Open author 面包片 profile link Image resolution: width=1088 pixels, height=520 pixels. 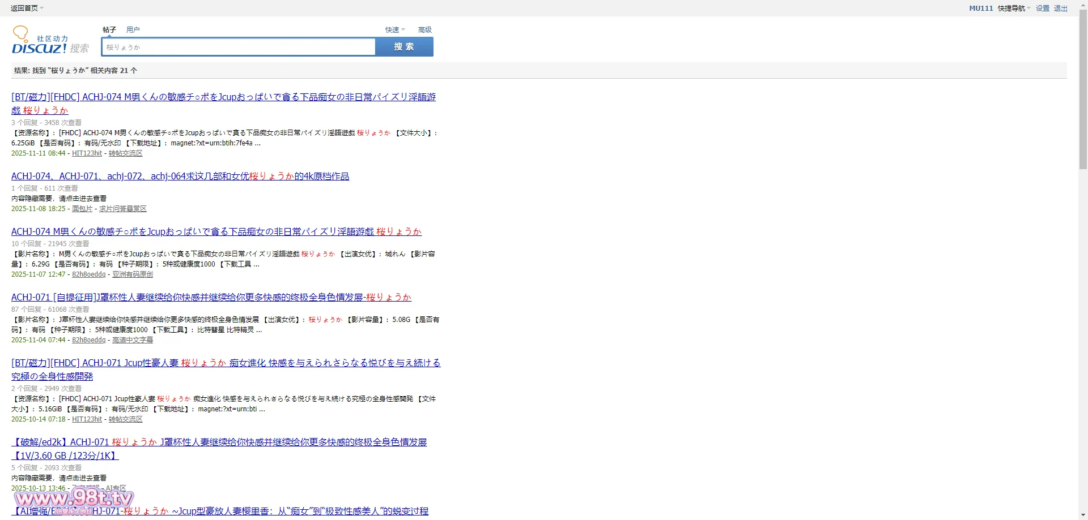[x=82, y=209]
